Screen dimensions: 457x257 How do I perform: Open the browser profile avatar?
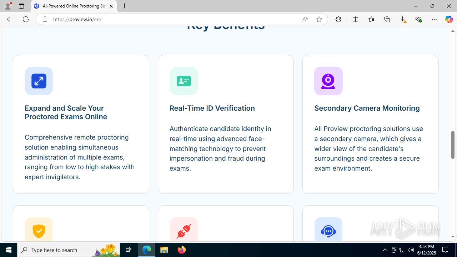coord(8,6)
